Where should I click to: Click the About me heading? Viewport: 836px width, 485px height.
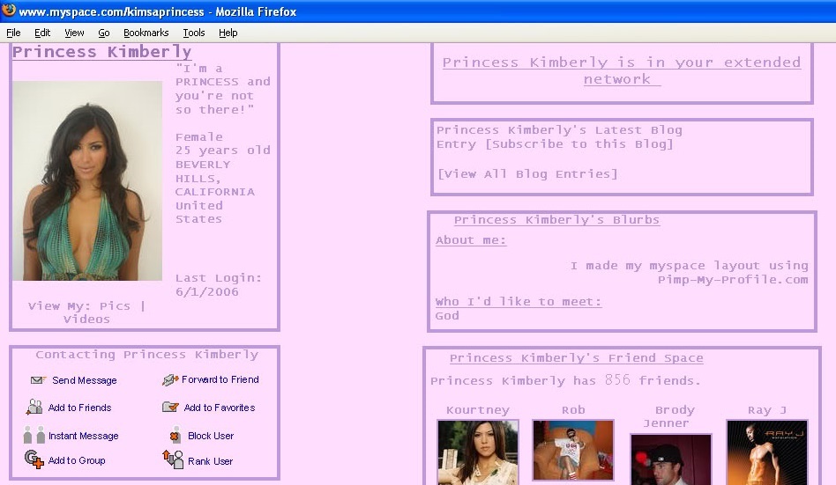[x=471, y=240]
